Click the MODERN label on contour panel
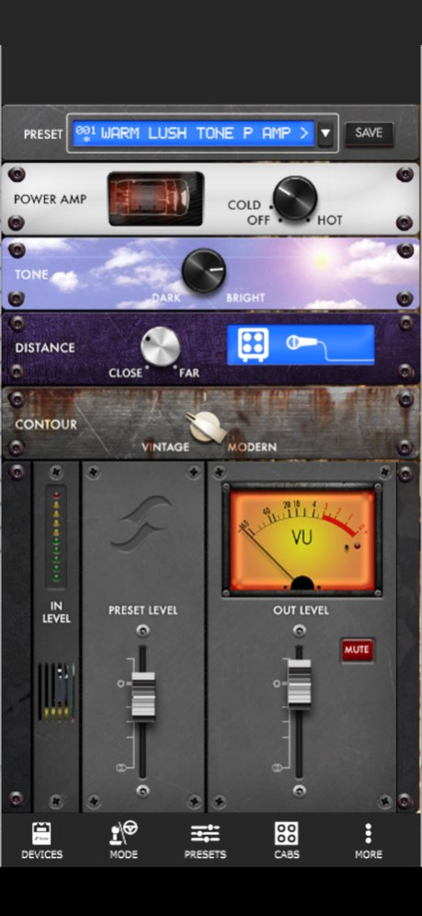The image size is (422, 916). (252, 447)
